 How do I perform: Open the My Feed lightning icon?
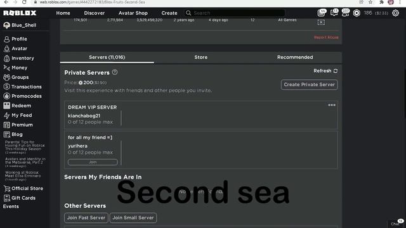pyautogui.click(x=7, y=115)
